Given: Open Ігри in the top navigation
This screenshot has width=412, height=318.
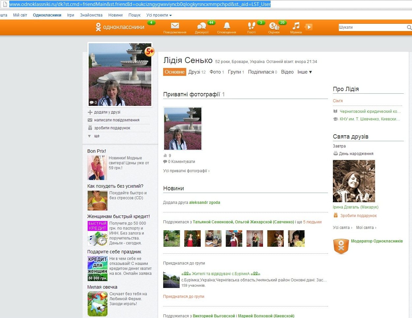Looking at the screenshot, I should pyautogui.click(x=71, y=15).
